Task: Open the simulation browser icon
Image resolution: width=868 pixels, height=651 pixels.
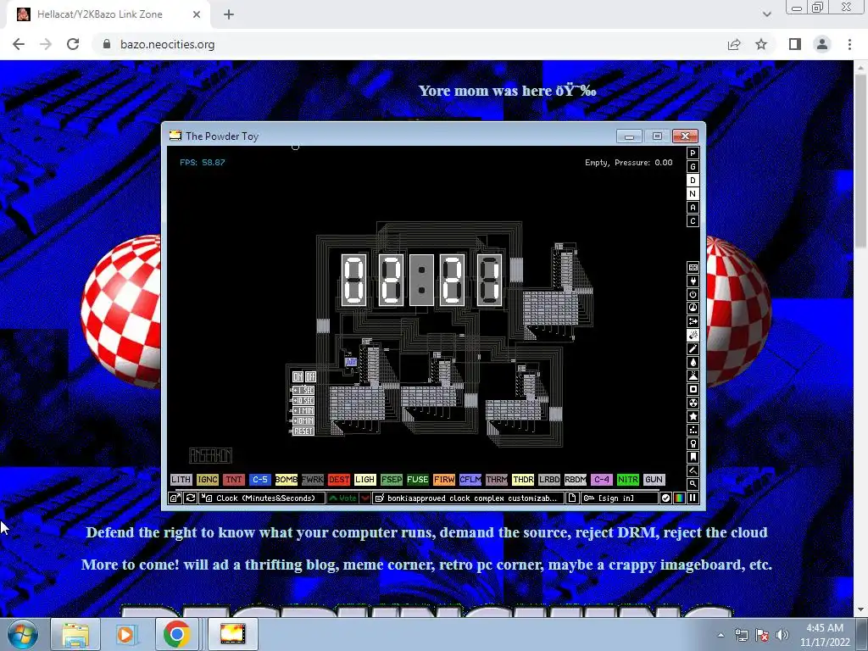Action: click(175, 498)
